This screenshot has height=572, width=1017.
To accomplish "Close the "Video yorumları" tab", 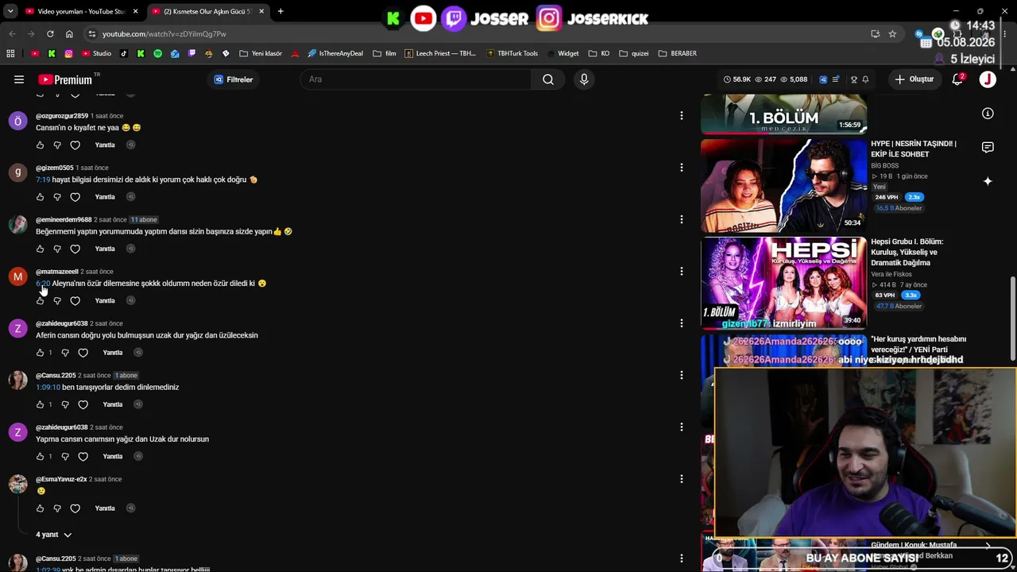I will pyautogui.click(x=136, y=11).
